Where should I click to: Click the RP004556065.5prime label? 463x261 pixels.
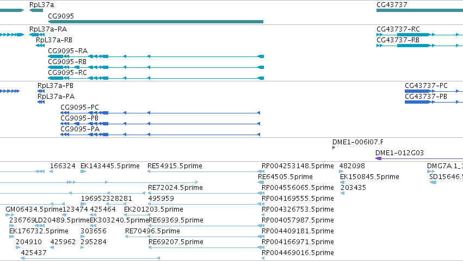(x=298, y=188)
